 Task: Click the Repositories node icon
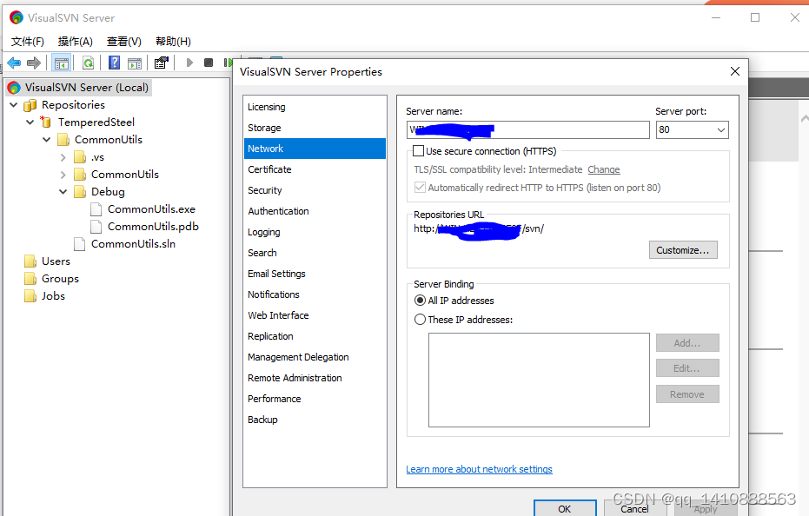pyautogui.click(x=30, y=105)
